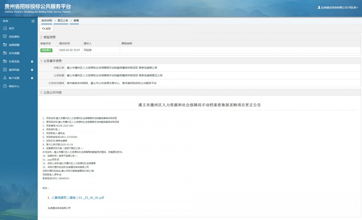Expand the 诚信档案 submenu arrow

click(x=32, y=70)
